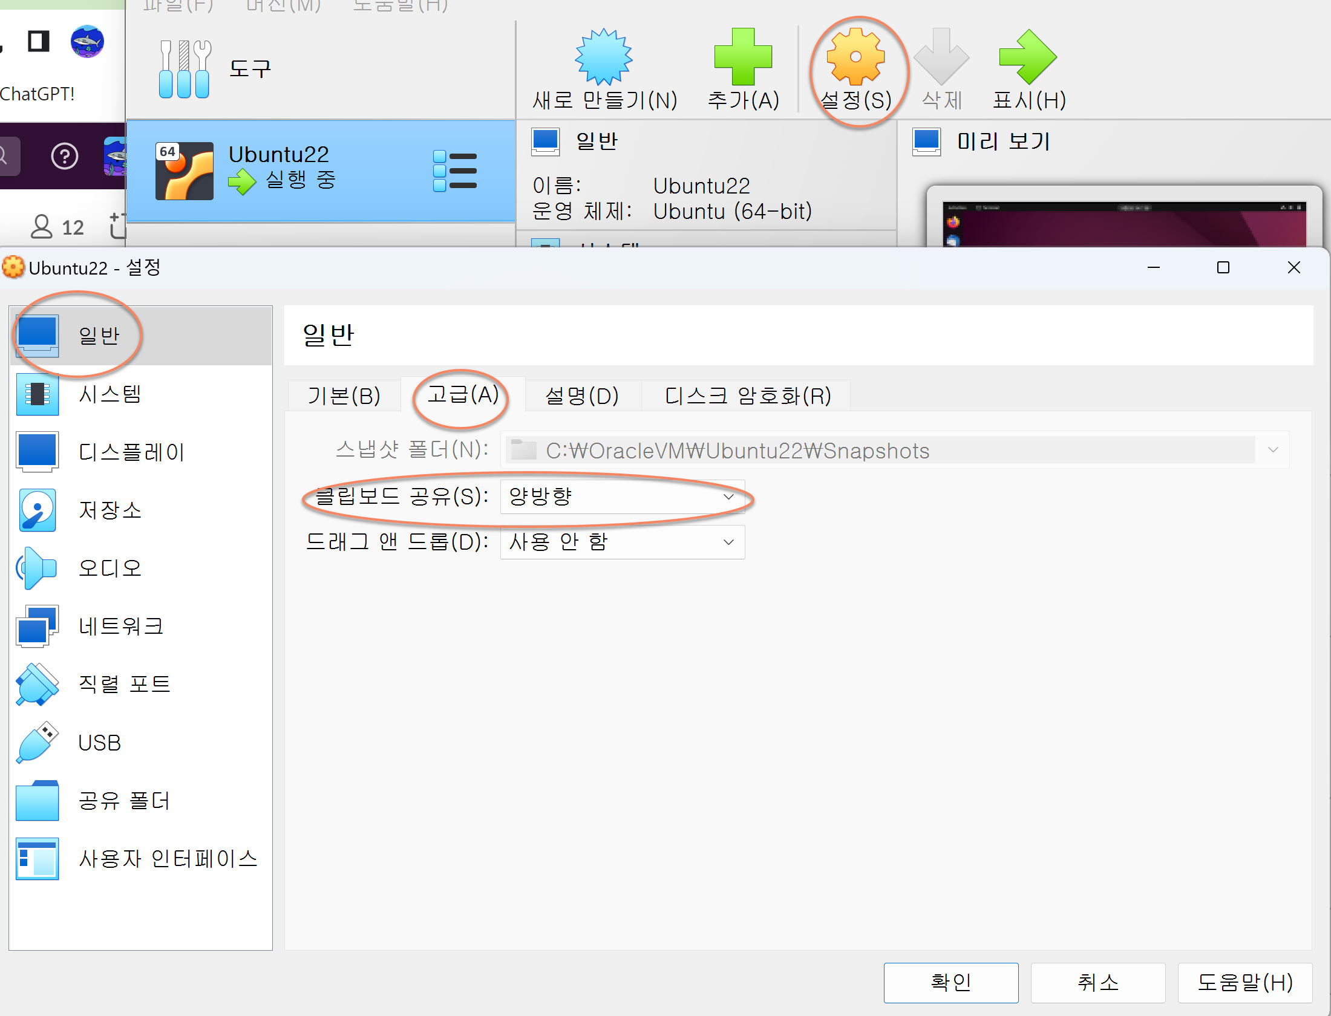Open 공유 폴더 shared folders settings
The height and width of the screenshot is (1016, 1331).
[x=124, y=801]
